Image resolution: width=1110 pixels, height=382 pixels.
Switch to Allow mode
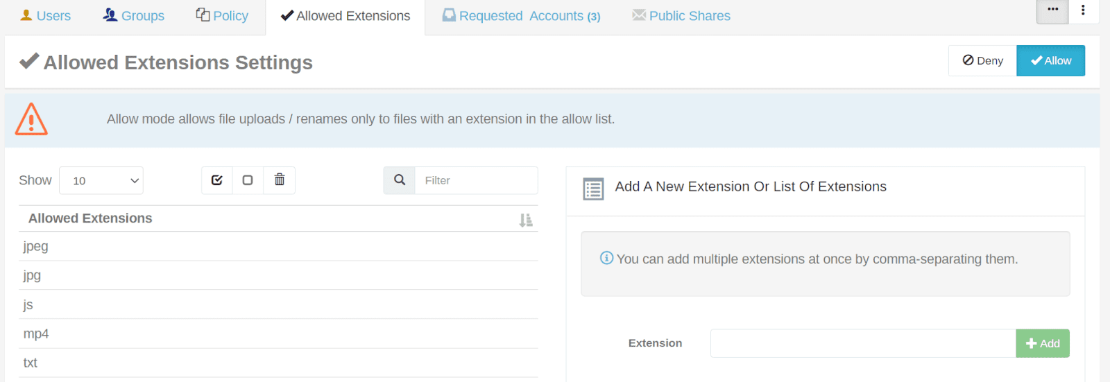[1050, 61]
